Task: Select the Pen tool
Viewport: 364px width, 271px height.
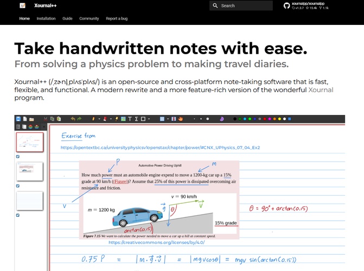Action: coord(93,119)
